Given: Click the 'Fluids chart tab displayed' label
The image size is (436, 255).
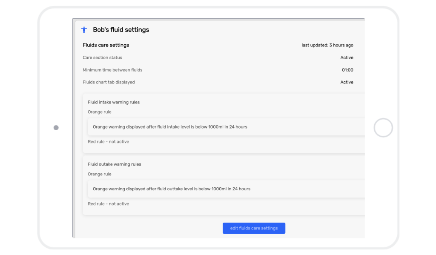Looking at the screenshot, I should (109, 82).
